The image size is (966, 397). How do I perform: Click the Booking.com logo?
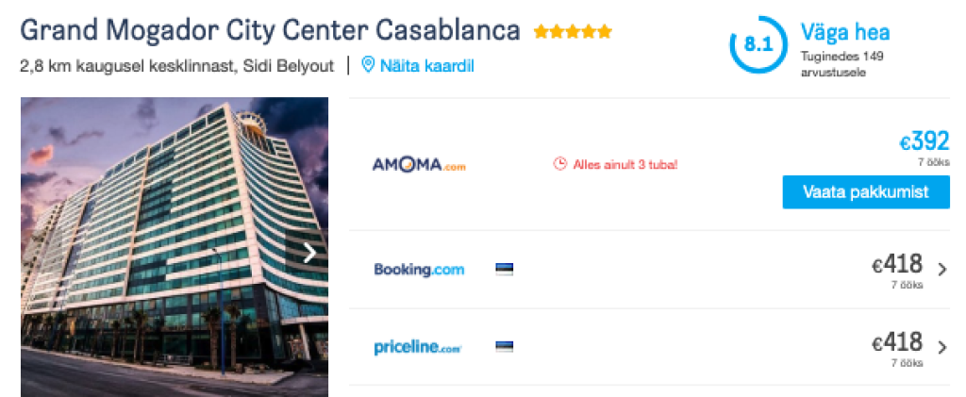(419, 270)
